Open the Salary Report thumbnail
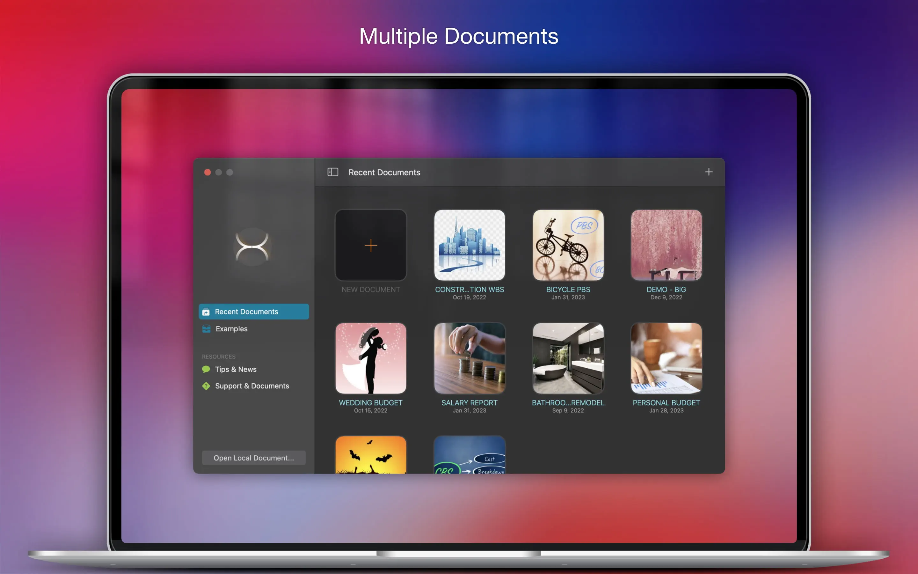This screenshot has width=918, height=574. 469,358
